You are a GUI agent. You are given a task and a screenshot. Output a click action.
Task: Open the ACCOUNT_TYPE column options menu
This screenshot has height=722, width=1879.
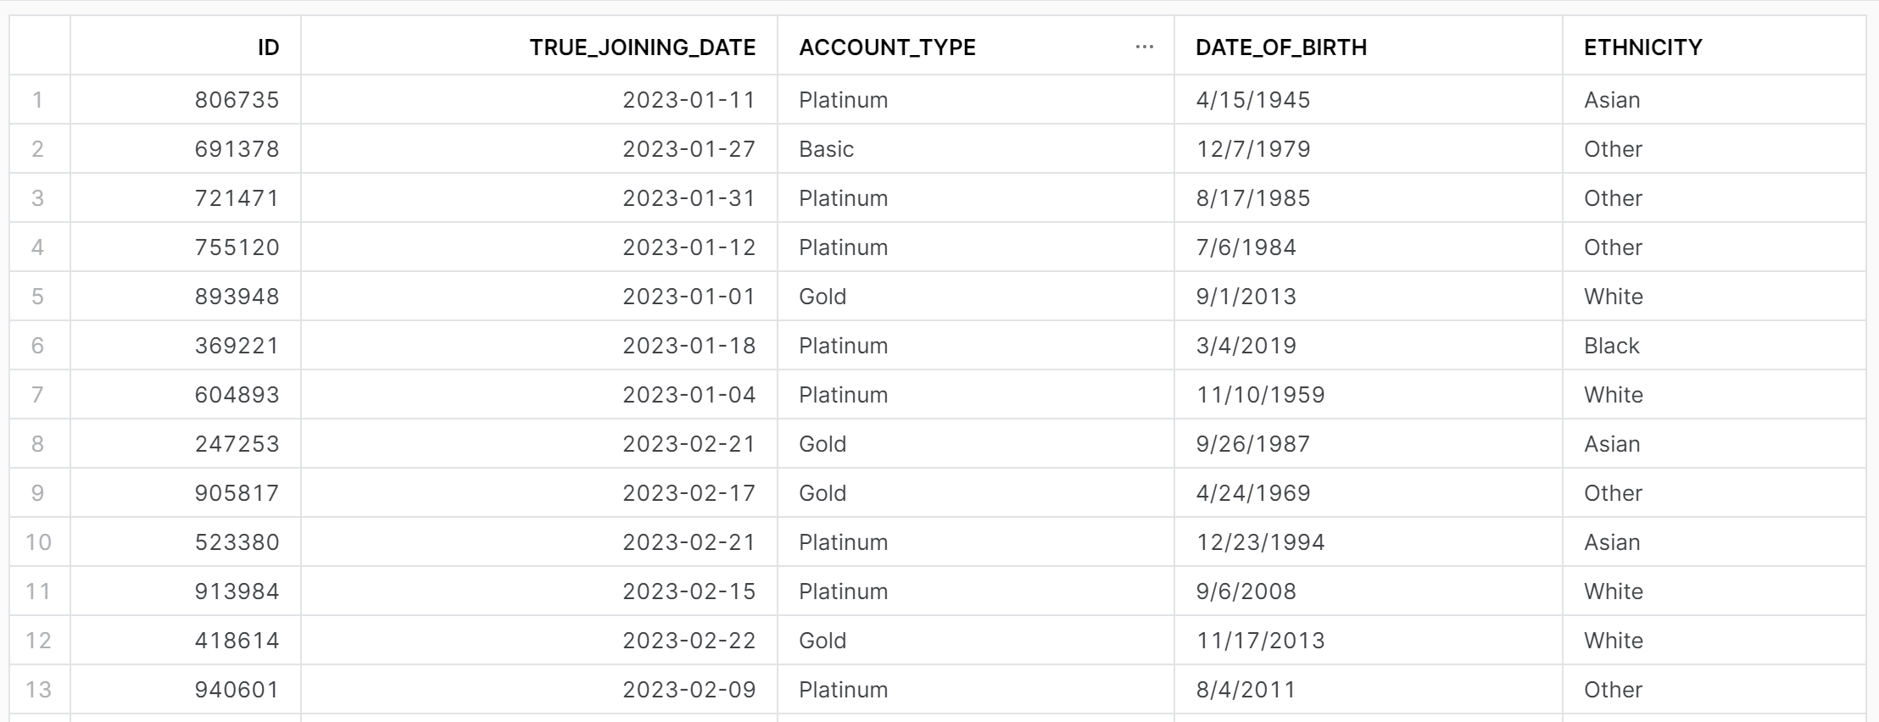[1144, 47]
